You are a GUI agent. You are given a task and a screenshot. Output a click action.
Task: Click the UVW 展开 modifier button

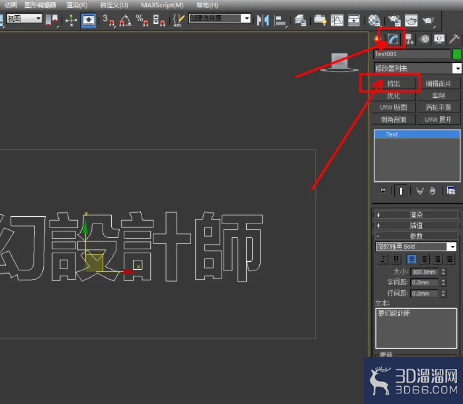[x=439, y=120]
